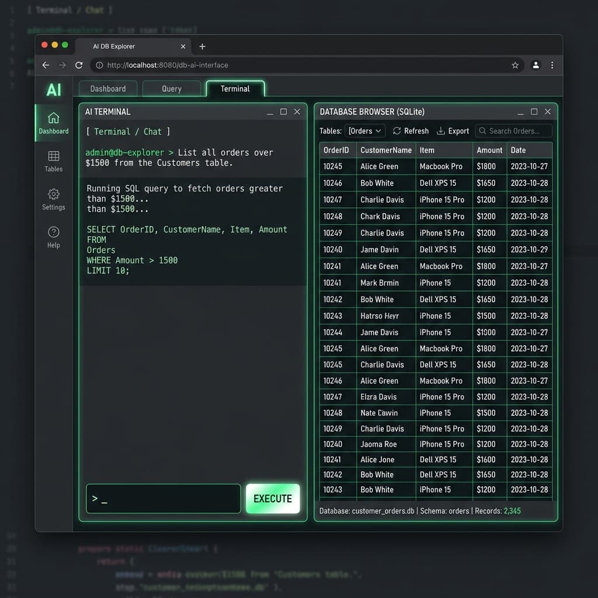Screen dimensions: 598x598
Task: View site info icon in address bar
Action: (x=99, y=65)
